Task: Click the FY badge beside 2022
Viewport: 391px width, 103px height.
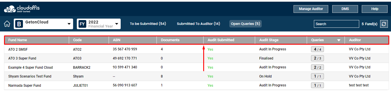Action: 82,24
